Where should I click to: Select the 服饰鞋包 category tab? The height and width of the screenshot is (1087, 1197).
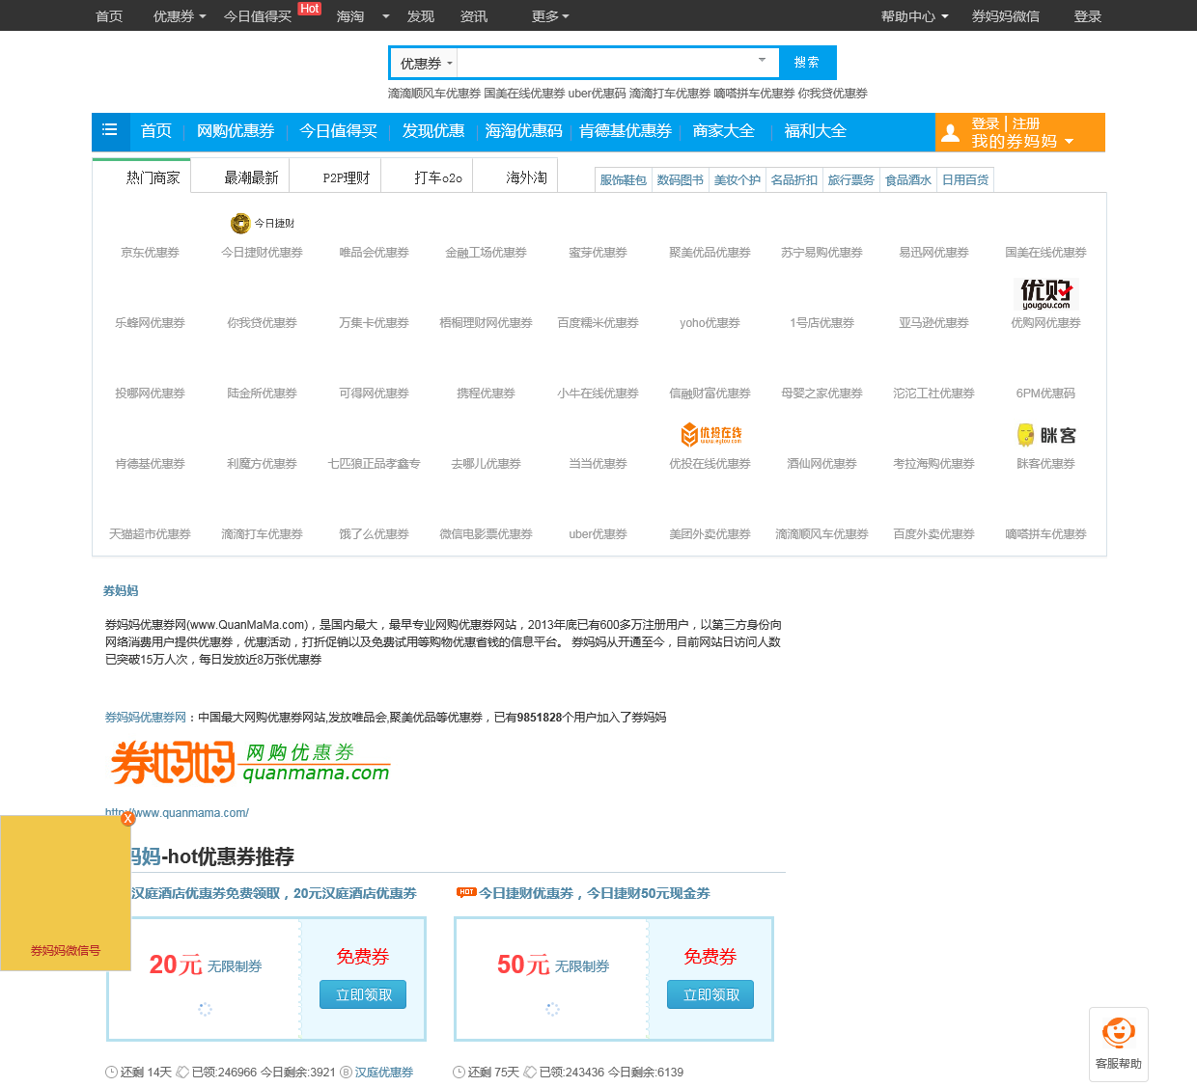point(623,180)
